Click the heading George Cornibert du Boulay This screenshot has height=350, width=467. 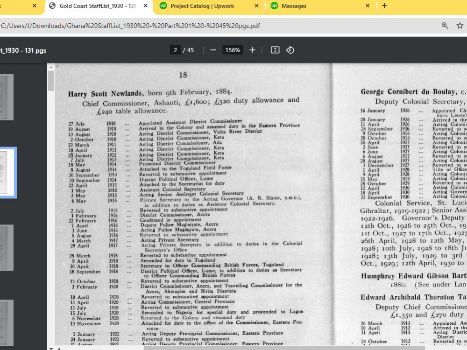pyautogui.click(x=408, y=91)
